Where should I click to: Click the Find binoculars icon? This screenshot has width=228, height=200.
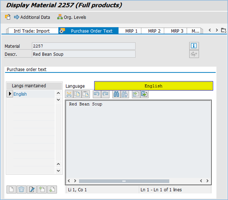tap(116, 94)
